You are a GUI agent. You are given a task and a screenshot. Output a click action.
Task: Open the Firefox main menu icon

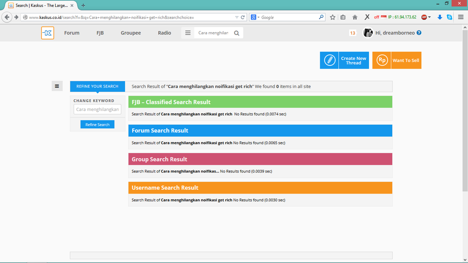[461, 17]
